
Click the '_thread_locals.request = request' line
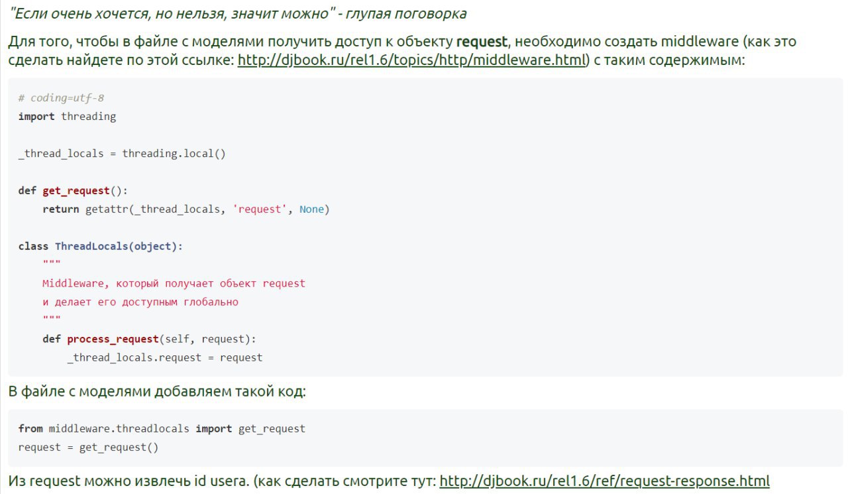point(164,358)
